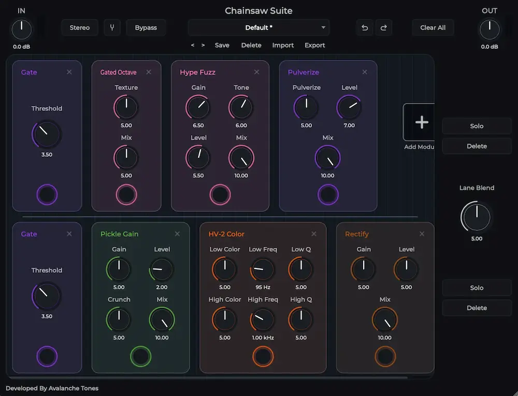Click Import preset option
The image size is (518, 396).
(283, 45)
